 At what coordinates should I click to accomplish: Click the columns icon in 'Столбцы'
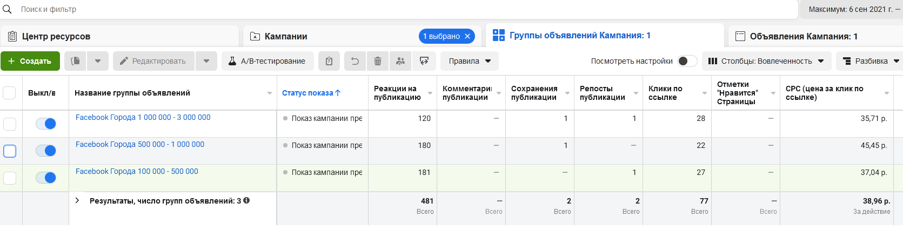click(713, 61)
